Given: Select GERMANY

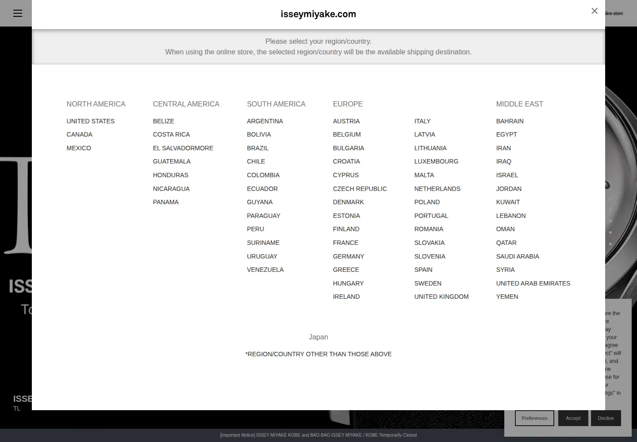Looking at the screenshot, I should coord(349,256).
